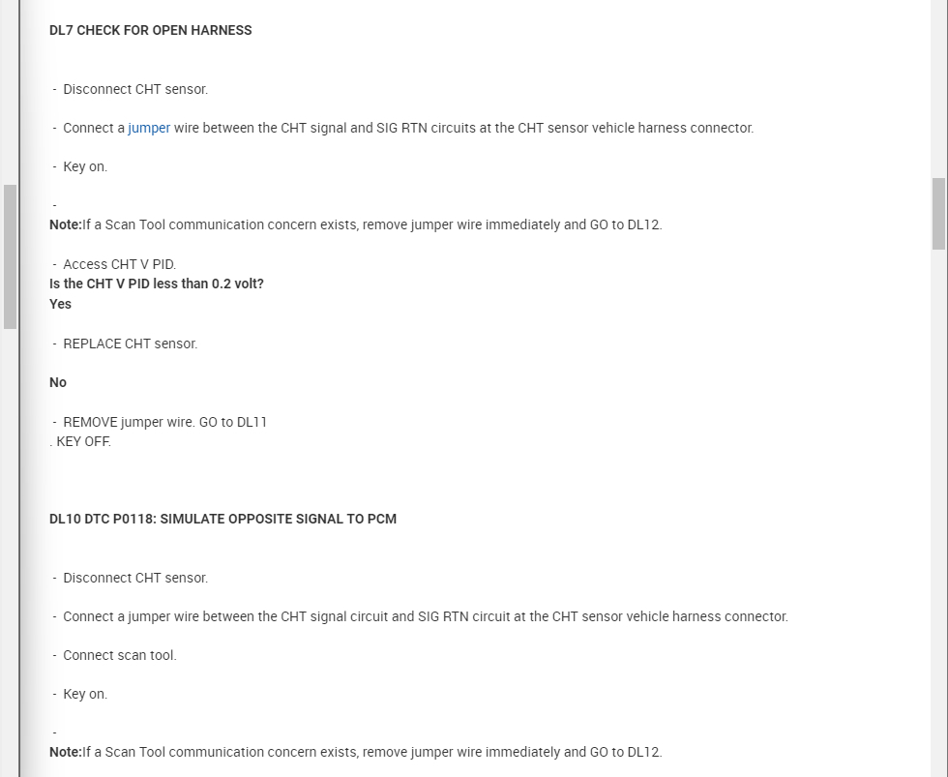Click the left panel's grey scrollbar thumb

pyautogui.click(x=10, y=256)
